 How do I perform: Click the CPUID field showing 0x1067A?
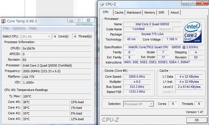coord(57,48)
